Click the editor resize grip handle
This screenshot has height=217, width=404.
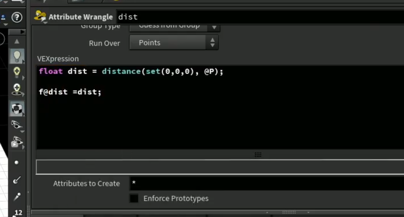(258, 155)
